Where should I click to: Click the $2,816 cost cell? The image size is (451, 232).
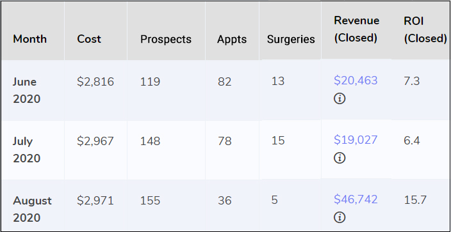(95, 82)
